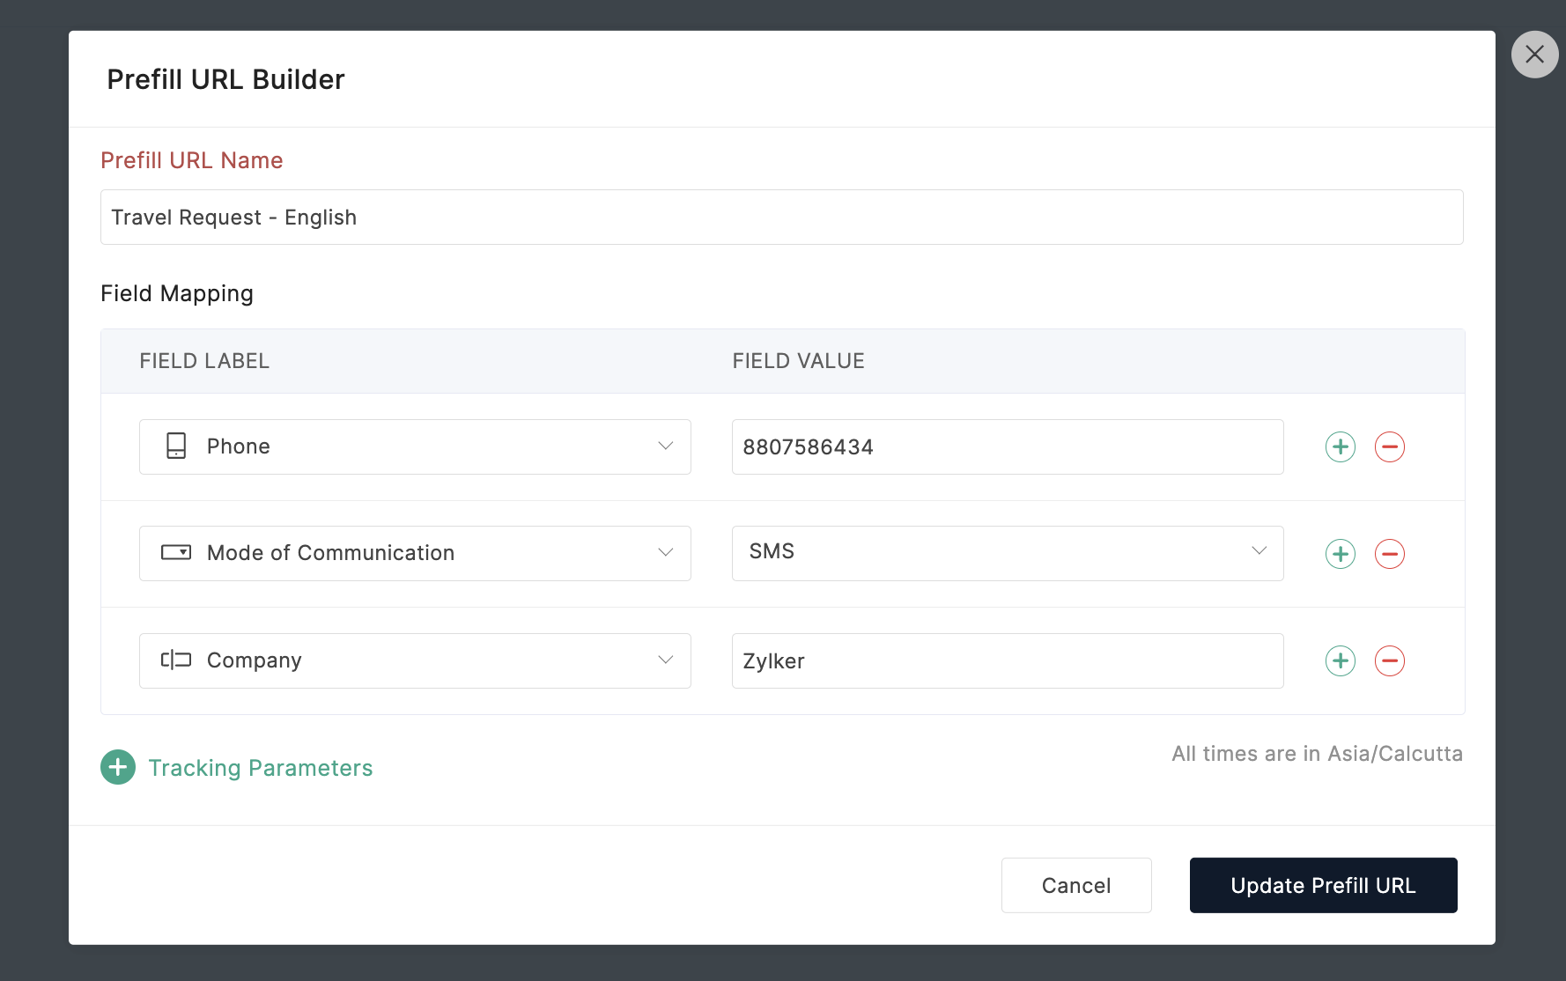Click the phone device icon in Phone dropdown
Image resolution: width=1566 pixels, height=981 pixels.
pyautogui.click(x=176, y=446)
